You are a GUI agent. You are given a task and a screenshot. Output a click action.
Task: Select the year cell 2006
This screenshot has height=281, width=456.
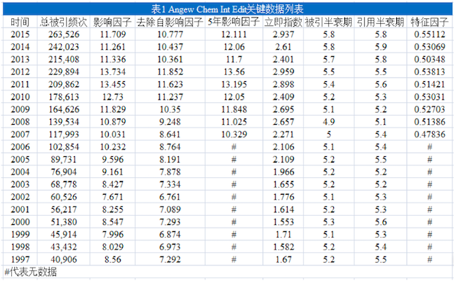pyautogui.click(x=20, y=146)
